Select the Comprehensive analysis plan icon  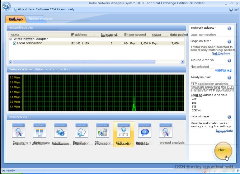pyautogui.click(x=18, y=130)
